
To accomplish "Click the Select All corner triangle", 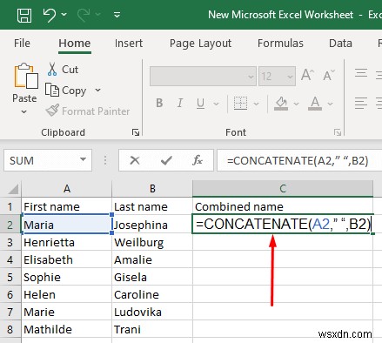I will click(13, 189).
